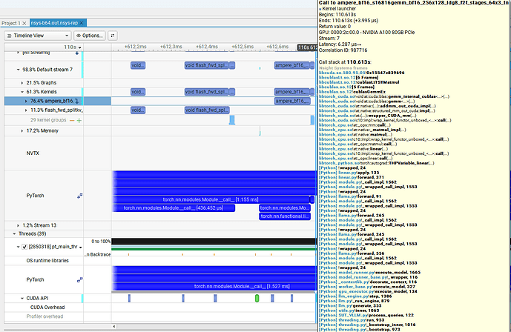Click the linear.py forward, 371 frame
The image size is (511, 332).
point(352,177)
